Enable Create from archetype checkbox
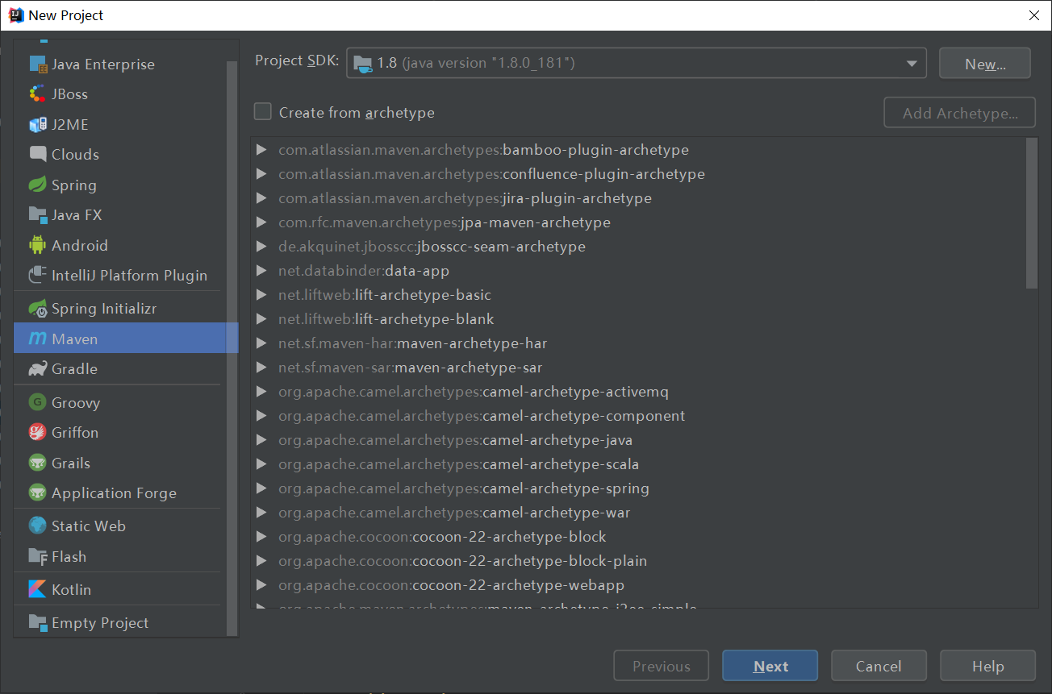Viewport: 1052px width, 694px height. click(263, 112)
